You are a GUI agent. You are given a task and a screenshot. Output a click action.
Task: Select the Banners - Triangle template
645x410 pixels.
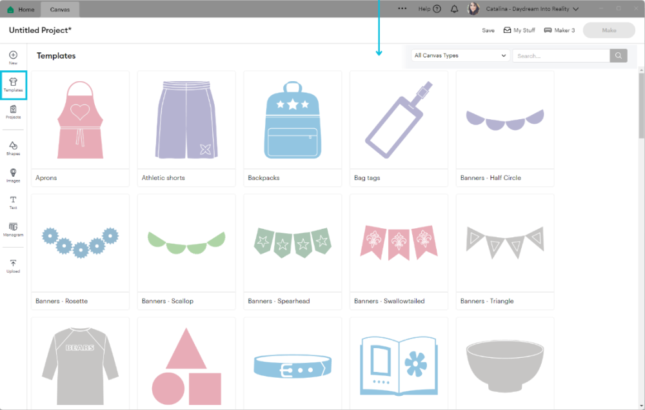505,251
